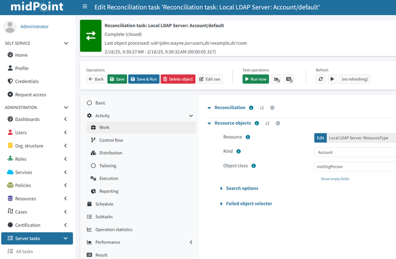Click the Services cloud icon
The height and width of the screenshot is (259, 396).
(10, 172)
